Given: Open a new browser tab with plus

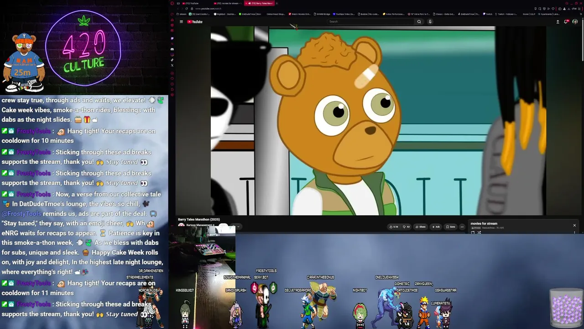Looking at the screenshot, I should pos(276,3).
